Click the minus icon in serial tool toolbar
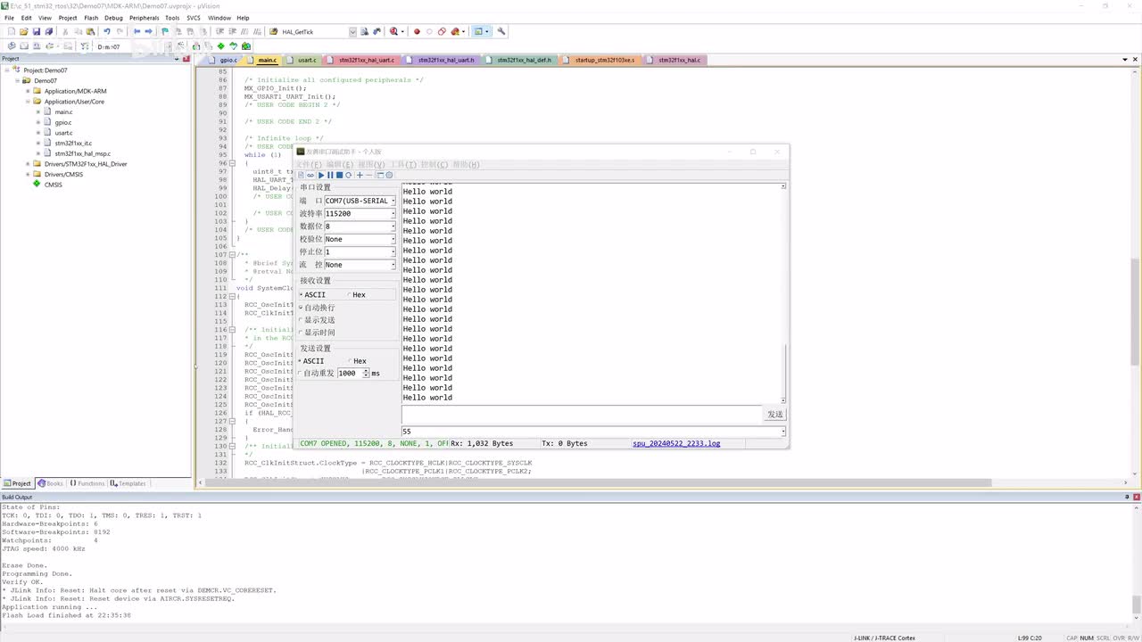 (369, 175)
